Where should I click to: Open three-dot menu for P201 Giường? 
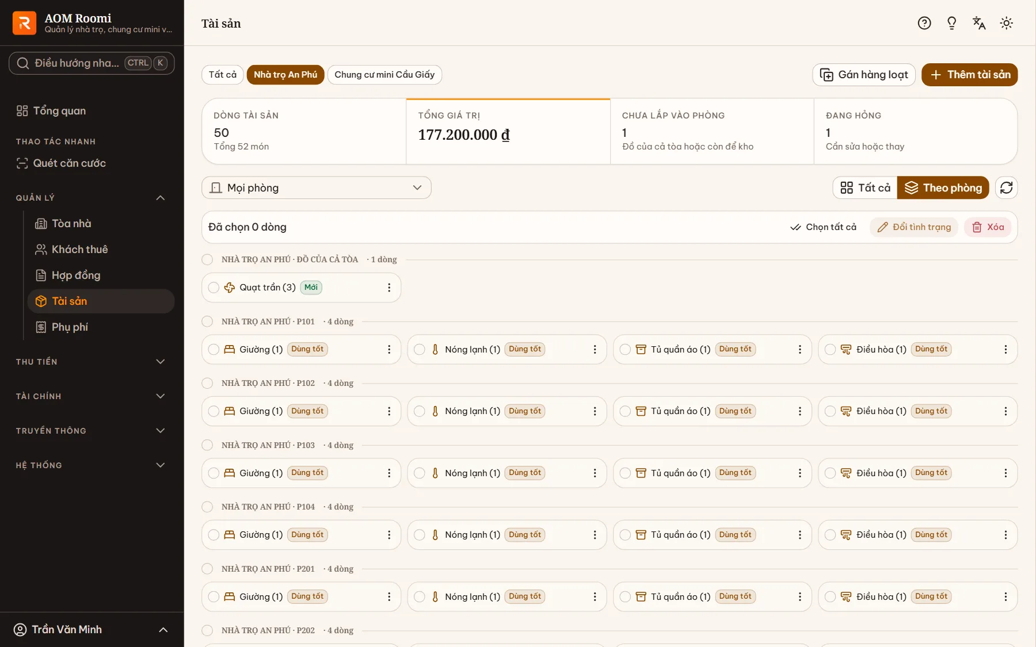pyautogui.click(x=389, y=596)
